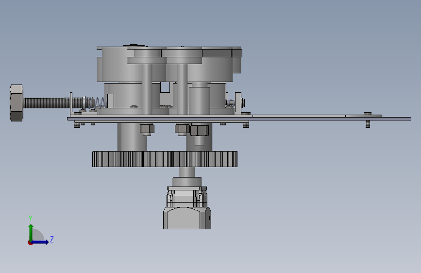Click the red origin point of triad
Image resolution: width=421 pixels, height=273 pixels.
click(x=30, y=242)
